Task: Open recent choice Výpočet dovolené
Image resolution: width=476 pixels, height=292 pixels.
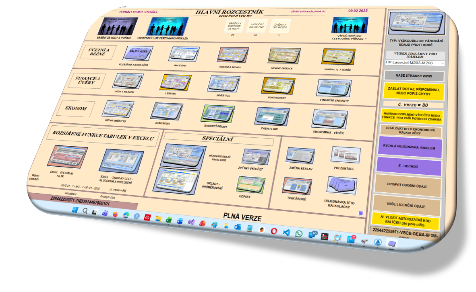Action: click(x=257, y=26)
